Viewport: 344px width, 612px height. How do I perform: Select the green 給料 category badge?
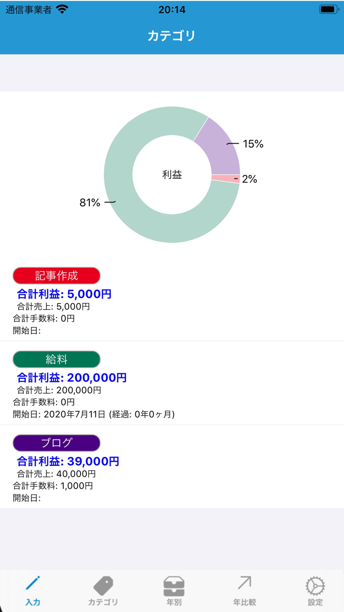57,359
